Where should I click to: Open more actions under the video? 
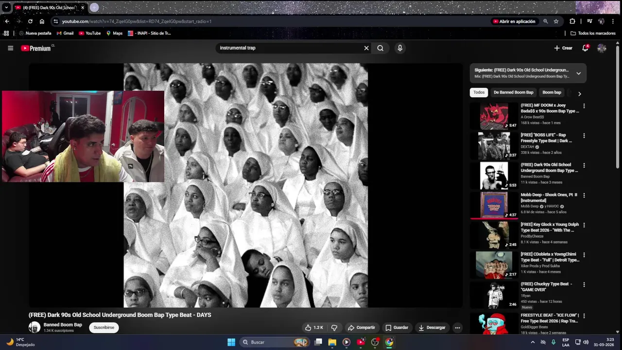pos(457,328)
